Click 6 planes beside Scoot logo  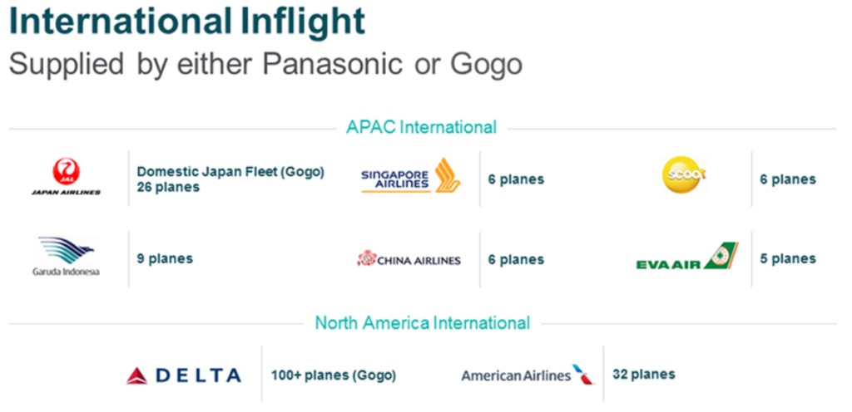[x=788, y=179]
